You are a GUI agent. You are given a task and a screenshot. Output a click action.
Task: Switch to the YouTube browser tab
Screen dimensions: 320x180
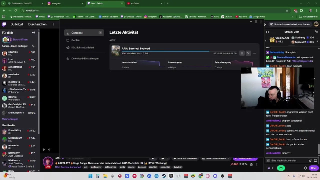[144, 3]
